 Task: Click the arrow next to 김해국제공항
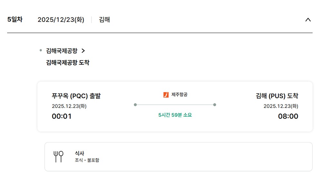coord(83,51)
